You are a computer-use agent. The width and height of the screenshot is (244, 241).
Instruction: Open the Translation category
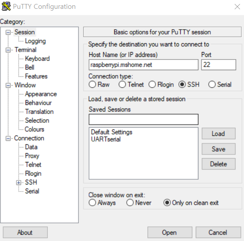click(x=39, y=112)
